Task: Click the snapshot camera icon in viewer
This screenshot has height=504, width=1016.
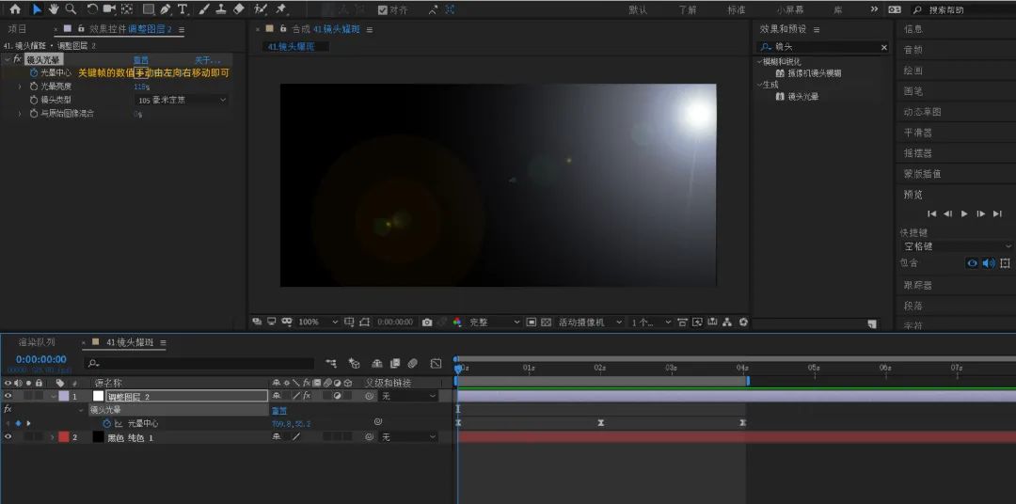Action: tap(427, 322)
